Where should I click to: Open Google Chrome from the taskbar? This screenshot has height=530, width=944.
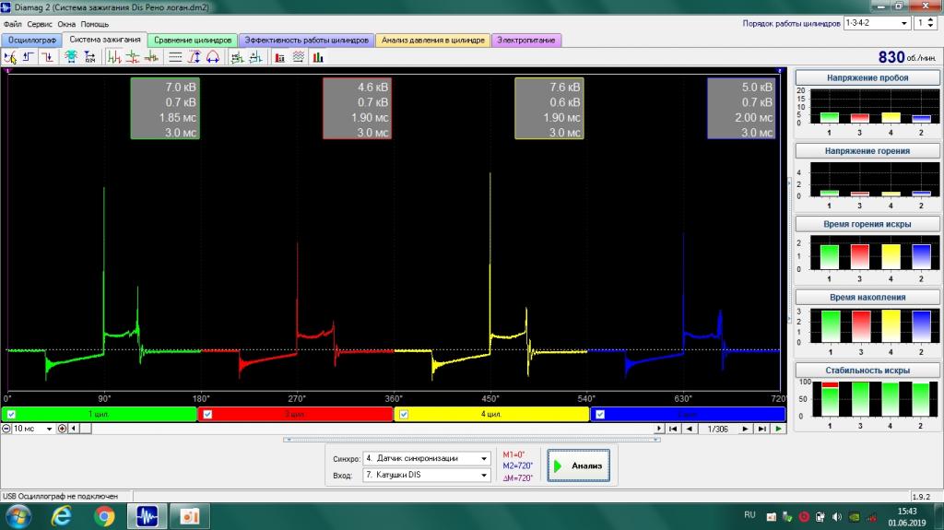click(104, 517)
